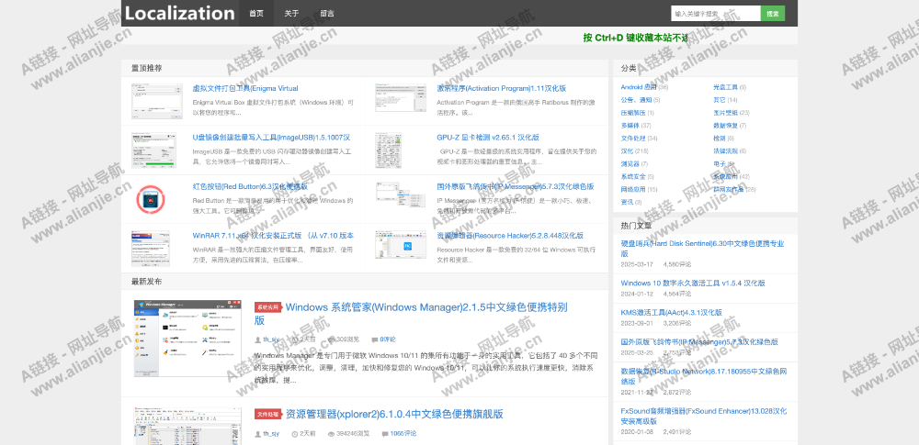Open 虚拟文件打包工具 Enigma Virtual link
Screen dimensions: 919x445
245,88
